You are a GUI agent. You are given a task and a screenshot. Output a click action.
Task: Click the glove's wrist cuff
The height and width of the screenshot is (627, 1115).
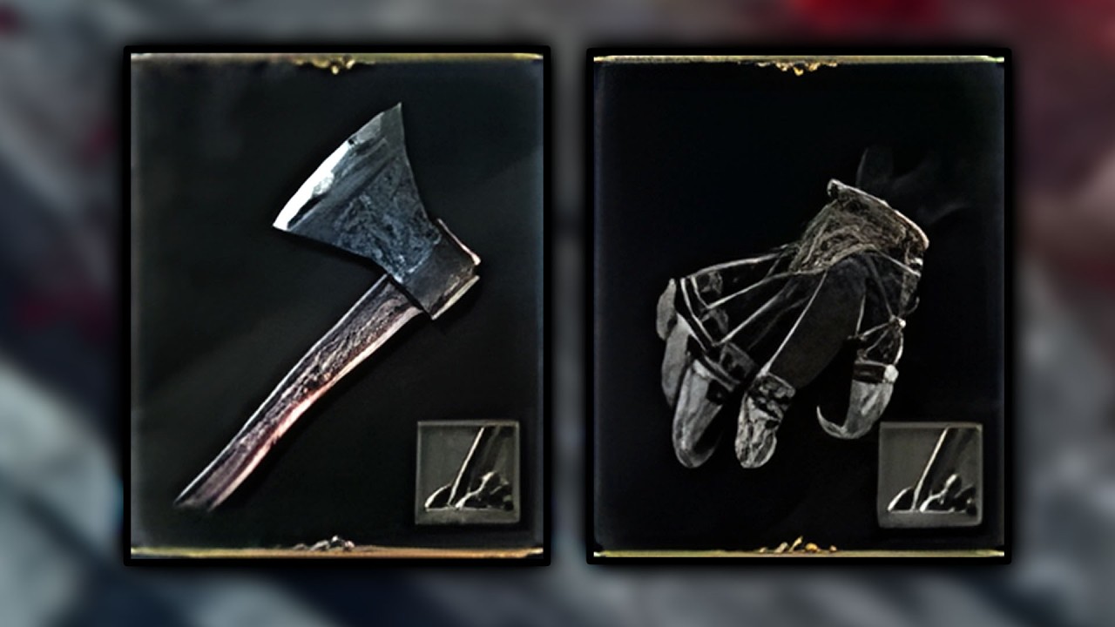click(x=875, y=216)
